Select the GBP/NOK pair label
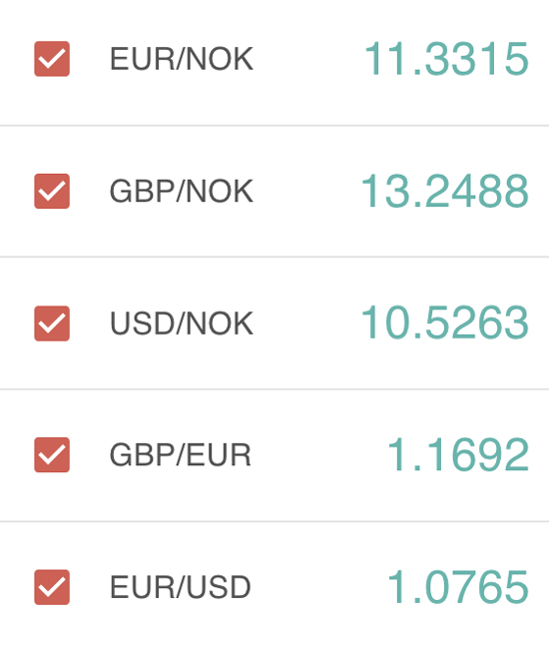The width and height of the screenshot is (549, 649). point(182,192)
